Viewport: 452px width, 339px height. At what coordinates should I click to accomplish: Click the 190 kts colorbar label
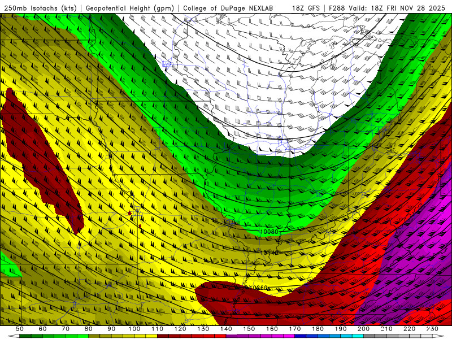point(341,329)
